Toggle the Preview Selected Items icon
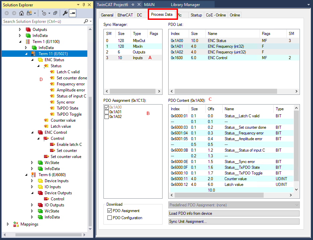Viewport: 313px width, 240px height. coord(73,13)
